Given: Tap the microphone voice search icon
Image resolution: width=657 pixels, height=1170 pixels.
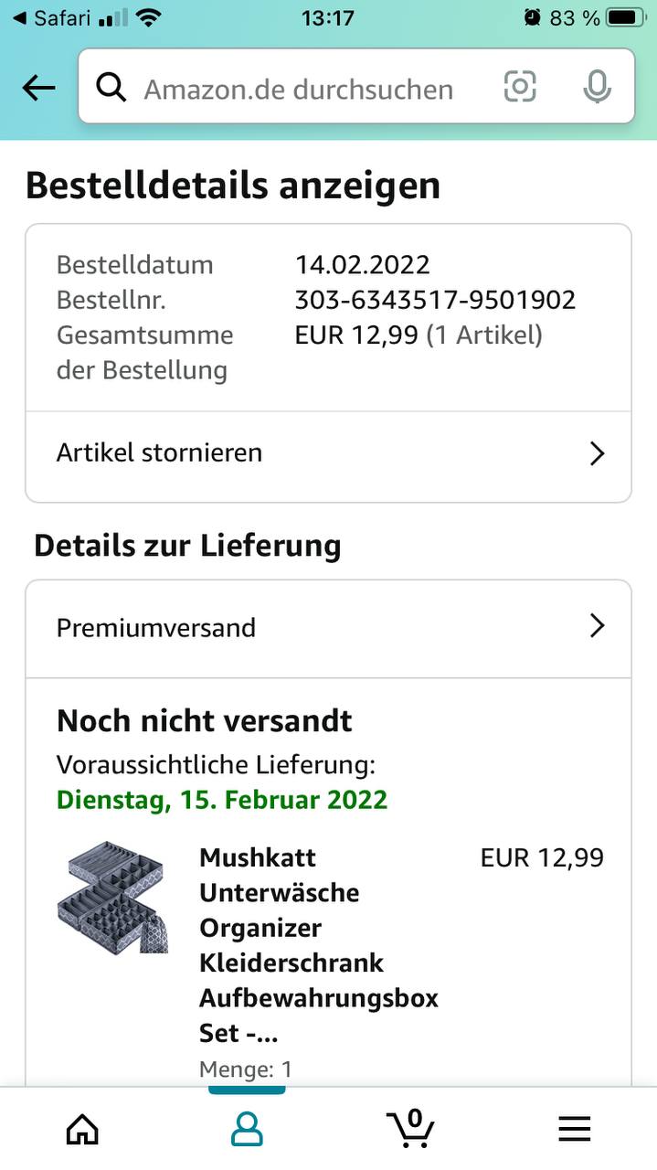Looking at the screenshot, I should pyautogui.click(x=597, y=87).
